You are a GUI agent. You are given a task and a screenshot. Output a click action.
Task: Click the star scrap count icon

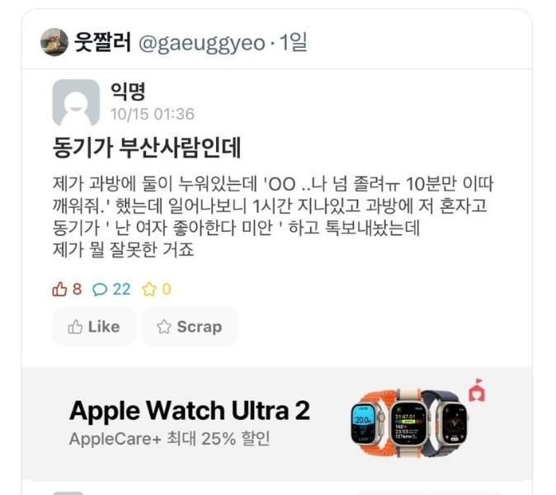pyautogui.click(x=149, y=290)
